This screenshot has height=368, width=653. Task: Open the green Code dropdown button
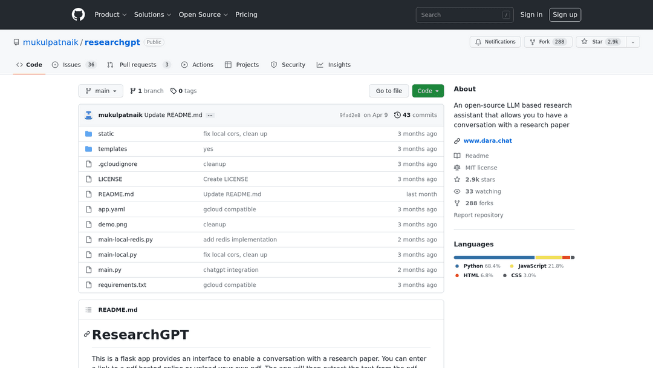click(x=427, y=91)
